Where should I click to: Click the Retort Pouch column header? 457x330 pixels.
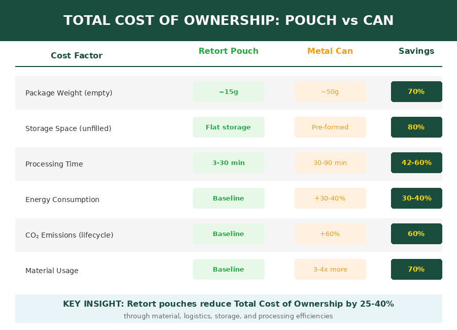pos(228,51)
